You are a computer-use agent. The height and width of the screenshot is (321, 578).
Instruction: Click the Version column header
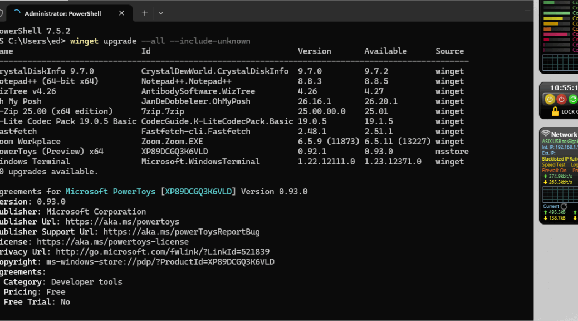(x=315, y=51)
